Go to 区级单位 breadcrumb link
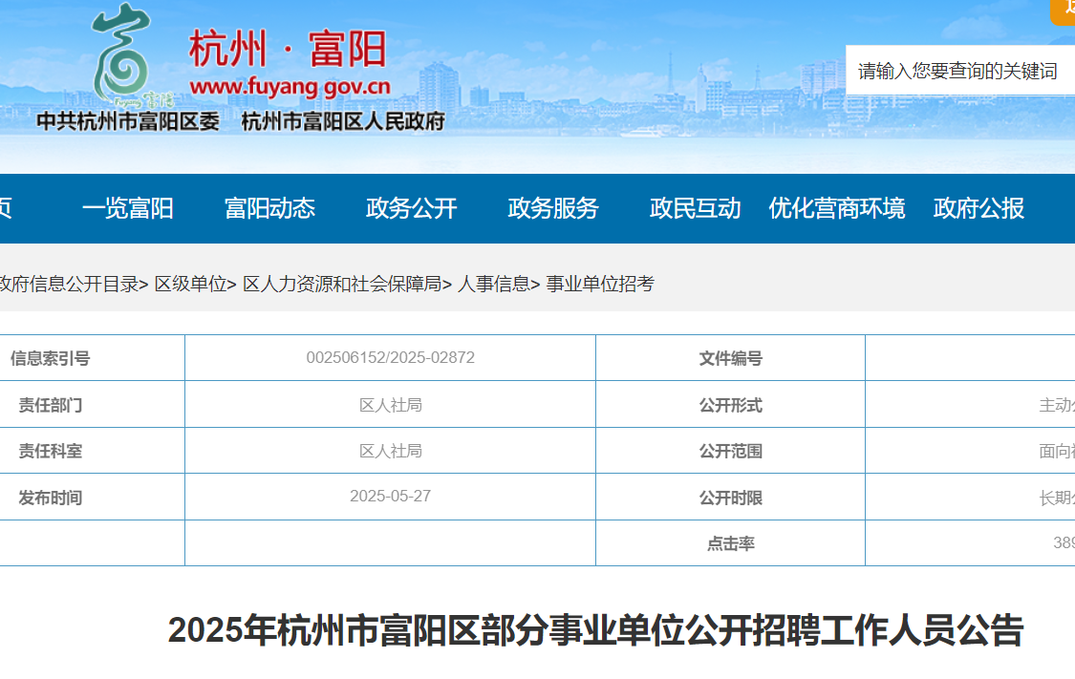Screen dimensions: 1075x679 point(190,284)
